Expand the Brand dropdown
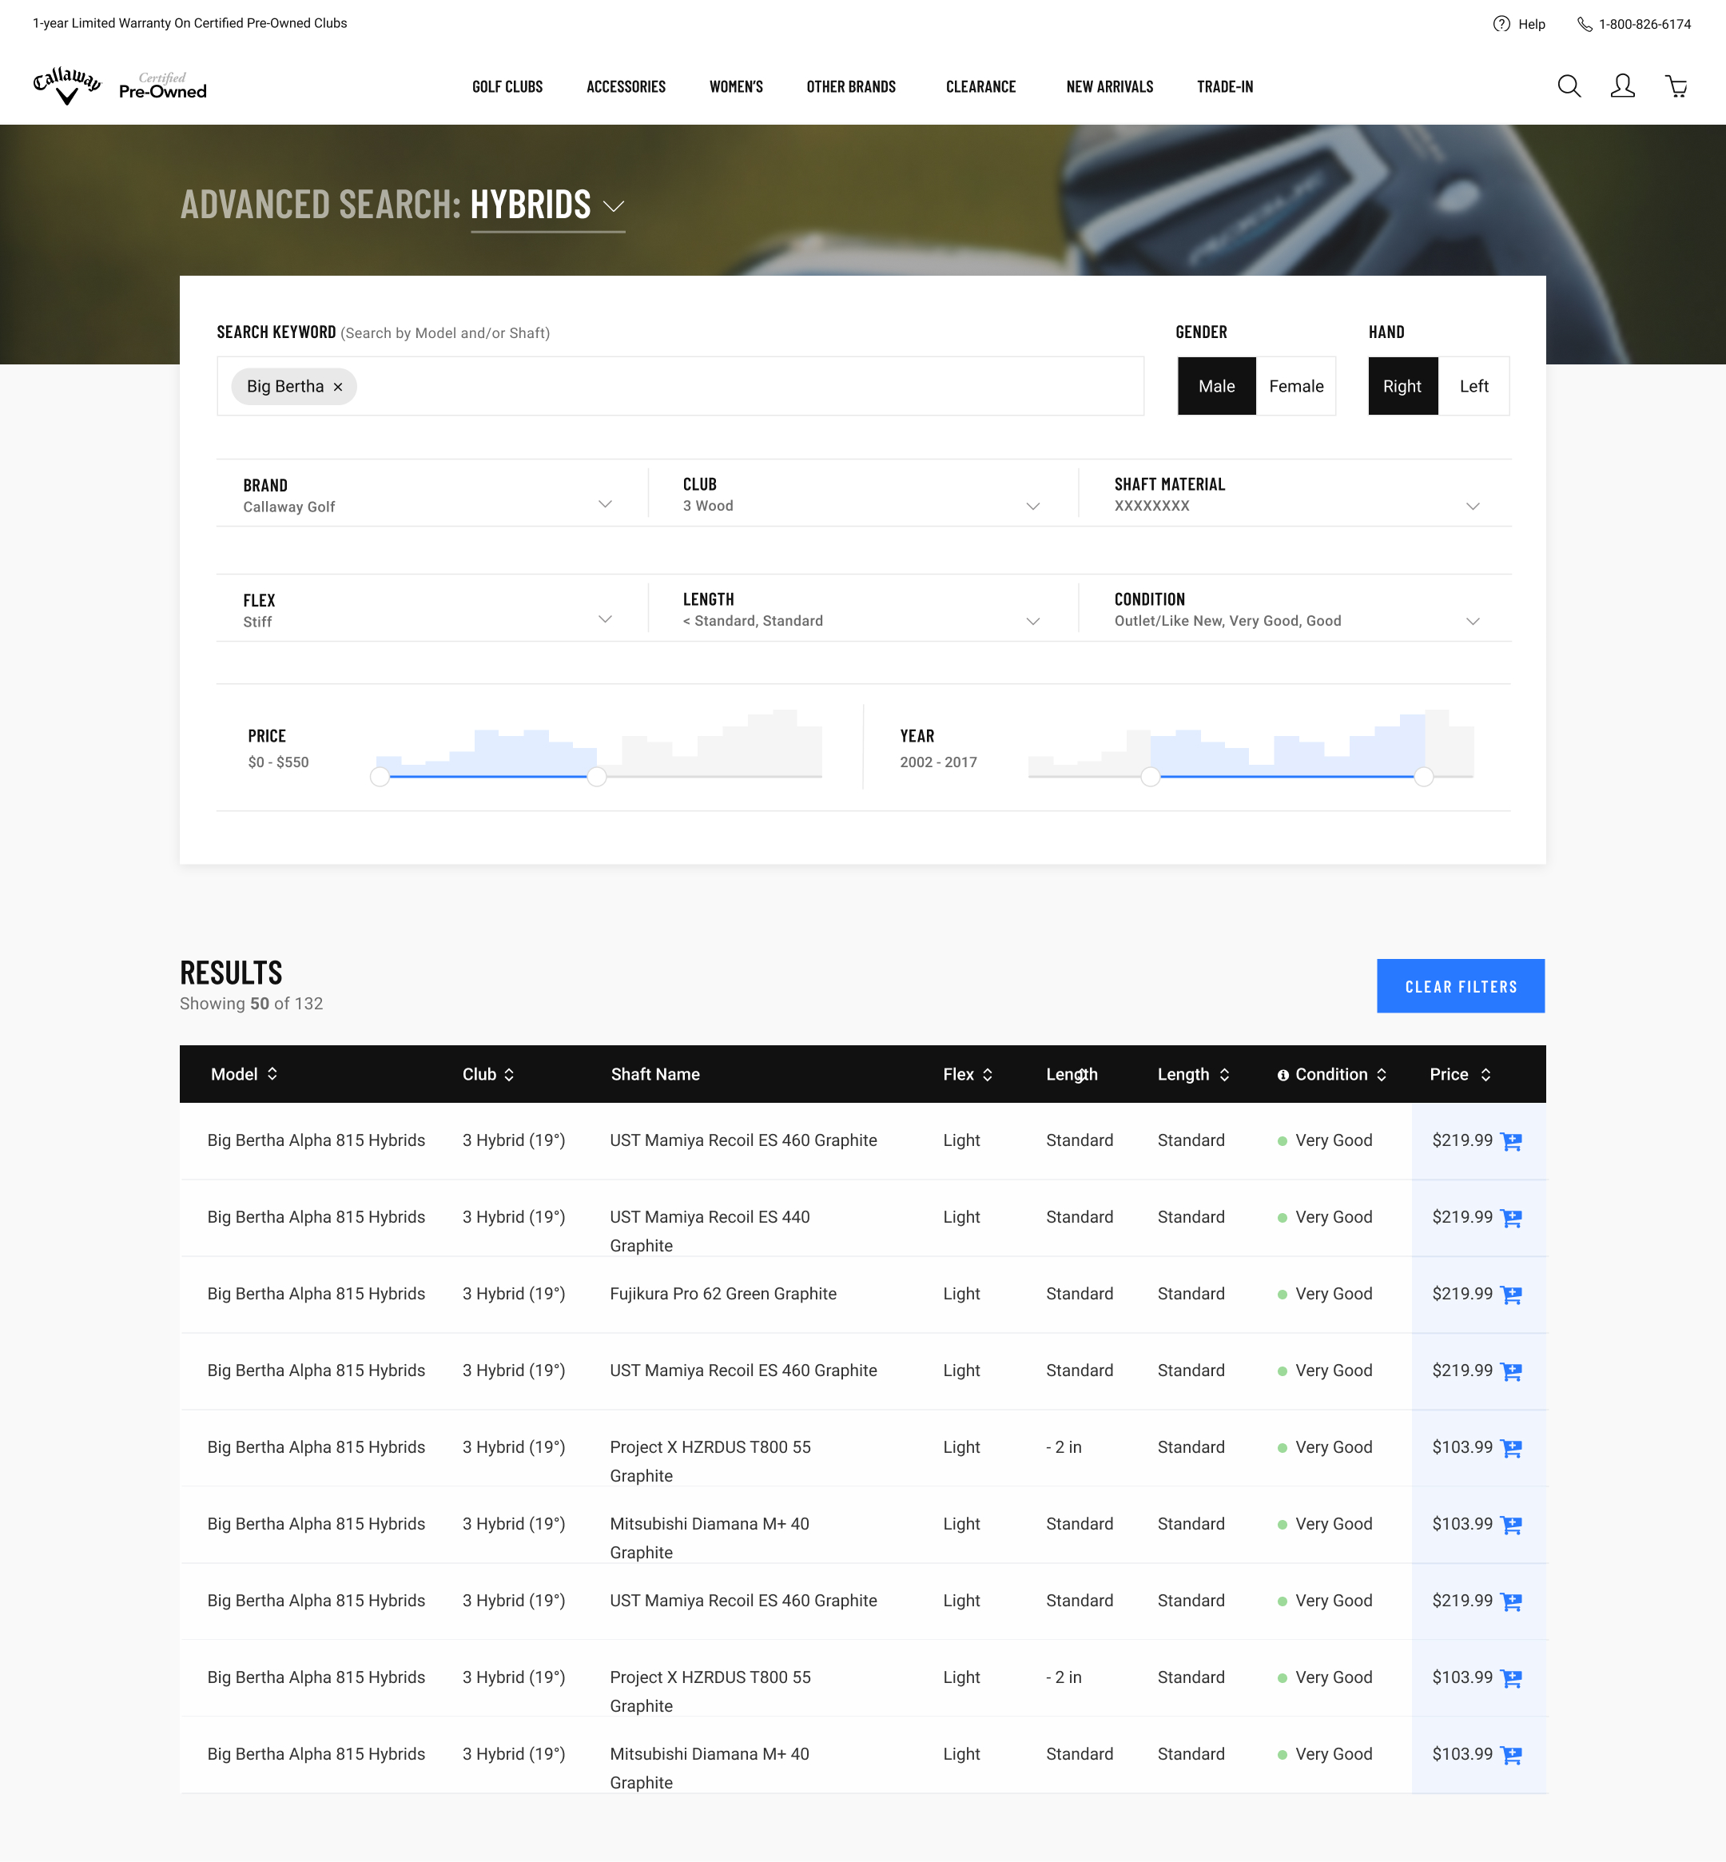1726x1862 pixels. pos(604,504)
